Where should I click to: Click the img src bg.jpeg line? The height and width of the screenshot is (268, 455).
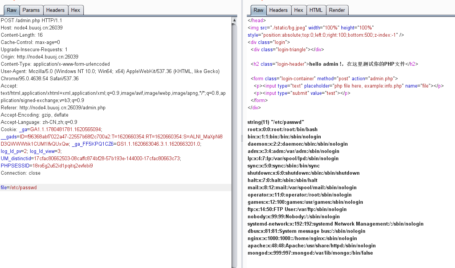tap(310, 28)
